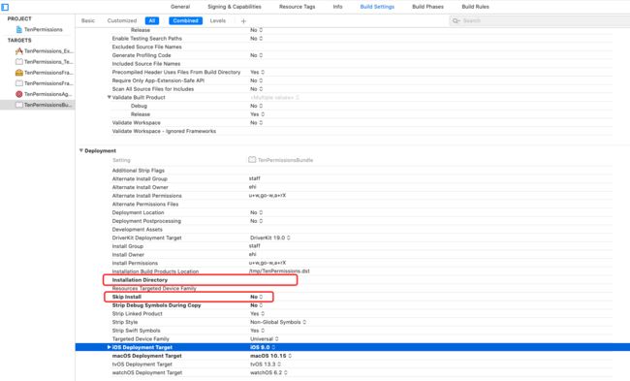Change Strip Swift Symbols value
This screenshot has width=630, height=381.
click(x=257, y=331)
